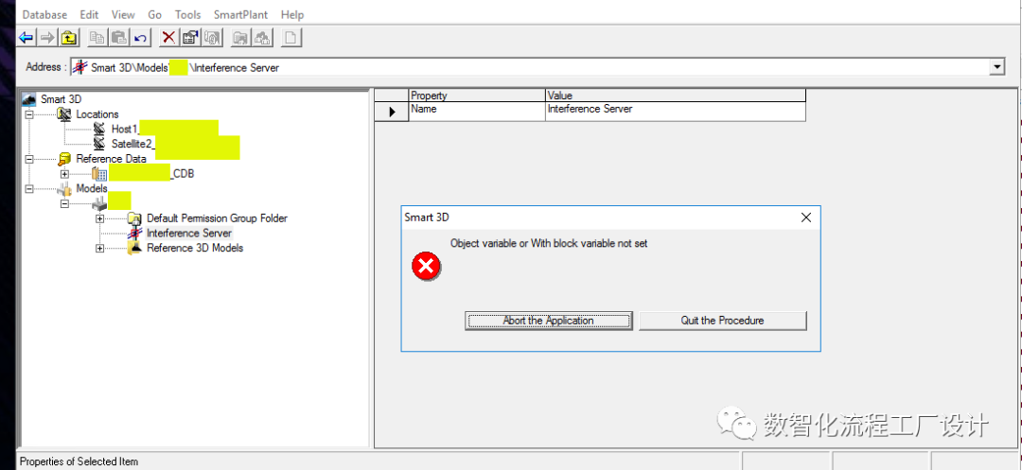Open the Address dropdown arrow
Image resolution: width=1022 pixels, height=470 pixels.
[x=996, y=67]
